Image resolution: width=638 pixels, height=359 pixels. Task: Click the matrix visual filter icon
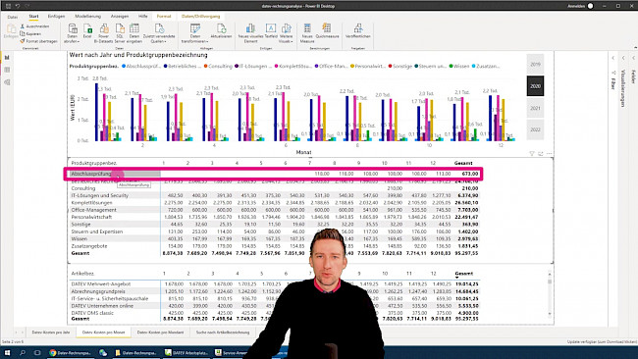532,153
